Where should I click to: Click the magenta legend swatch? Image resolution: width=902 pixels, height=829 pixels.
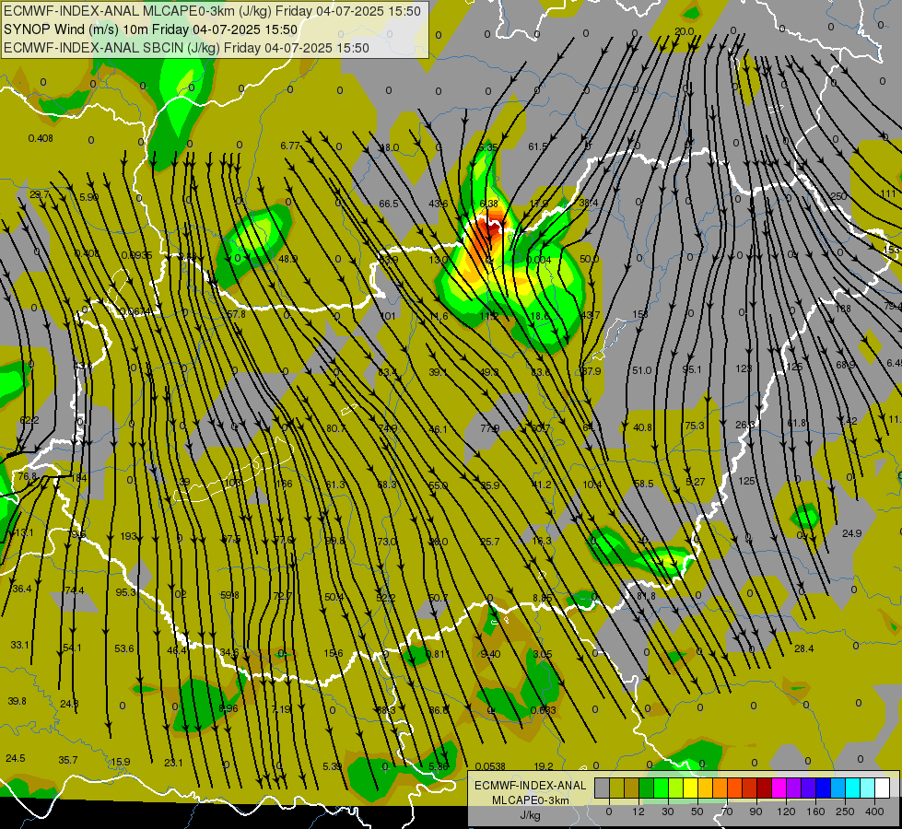779,788
